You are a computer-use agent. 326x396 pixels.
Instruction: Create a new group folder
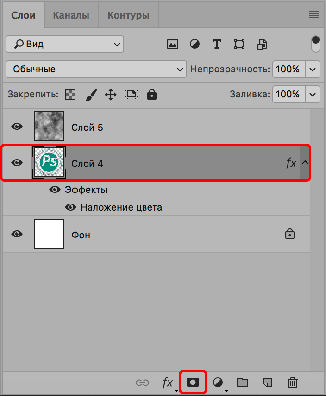(243, 383)
